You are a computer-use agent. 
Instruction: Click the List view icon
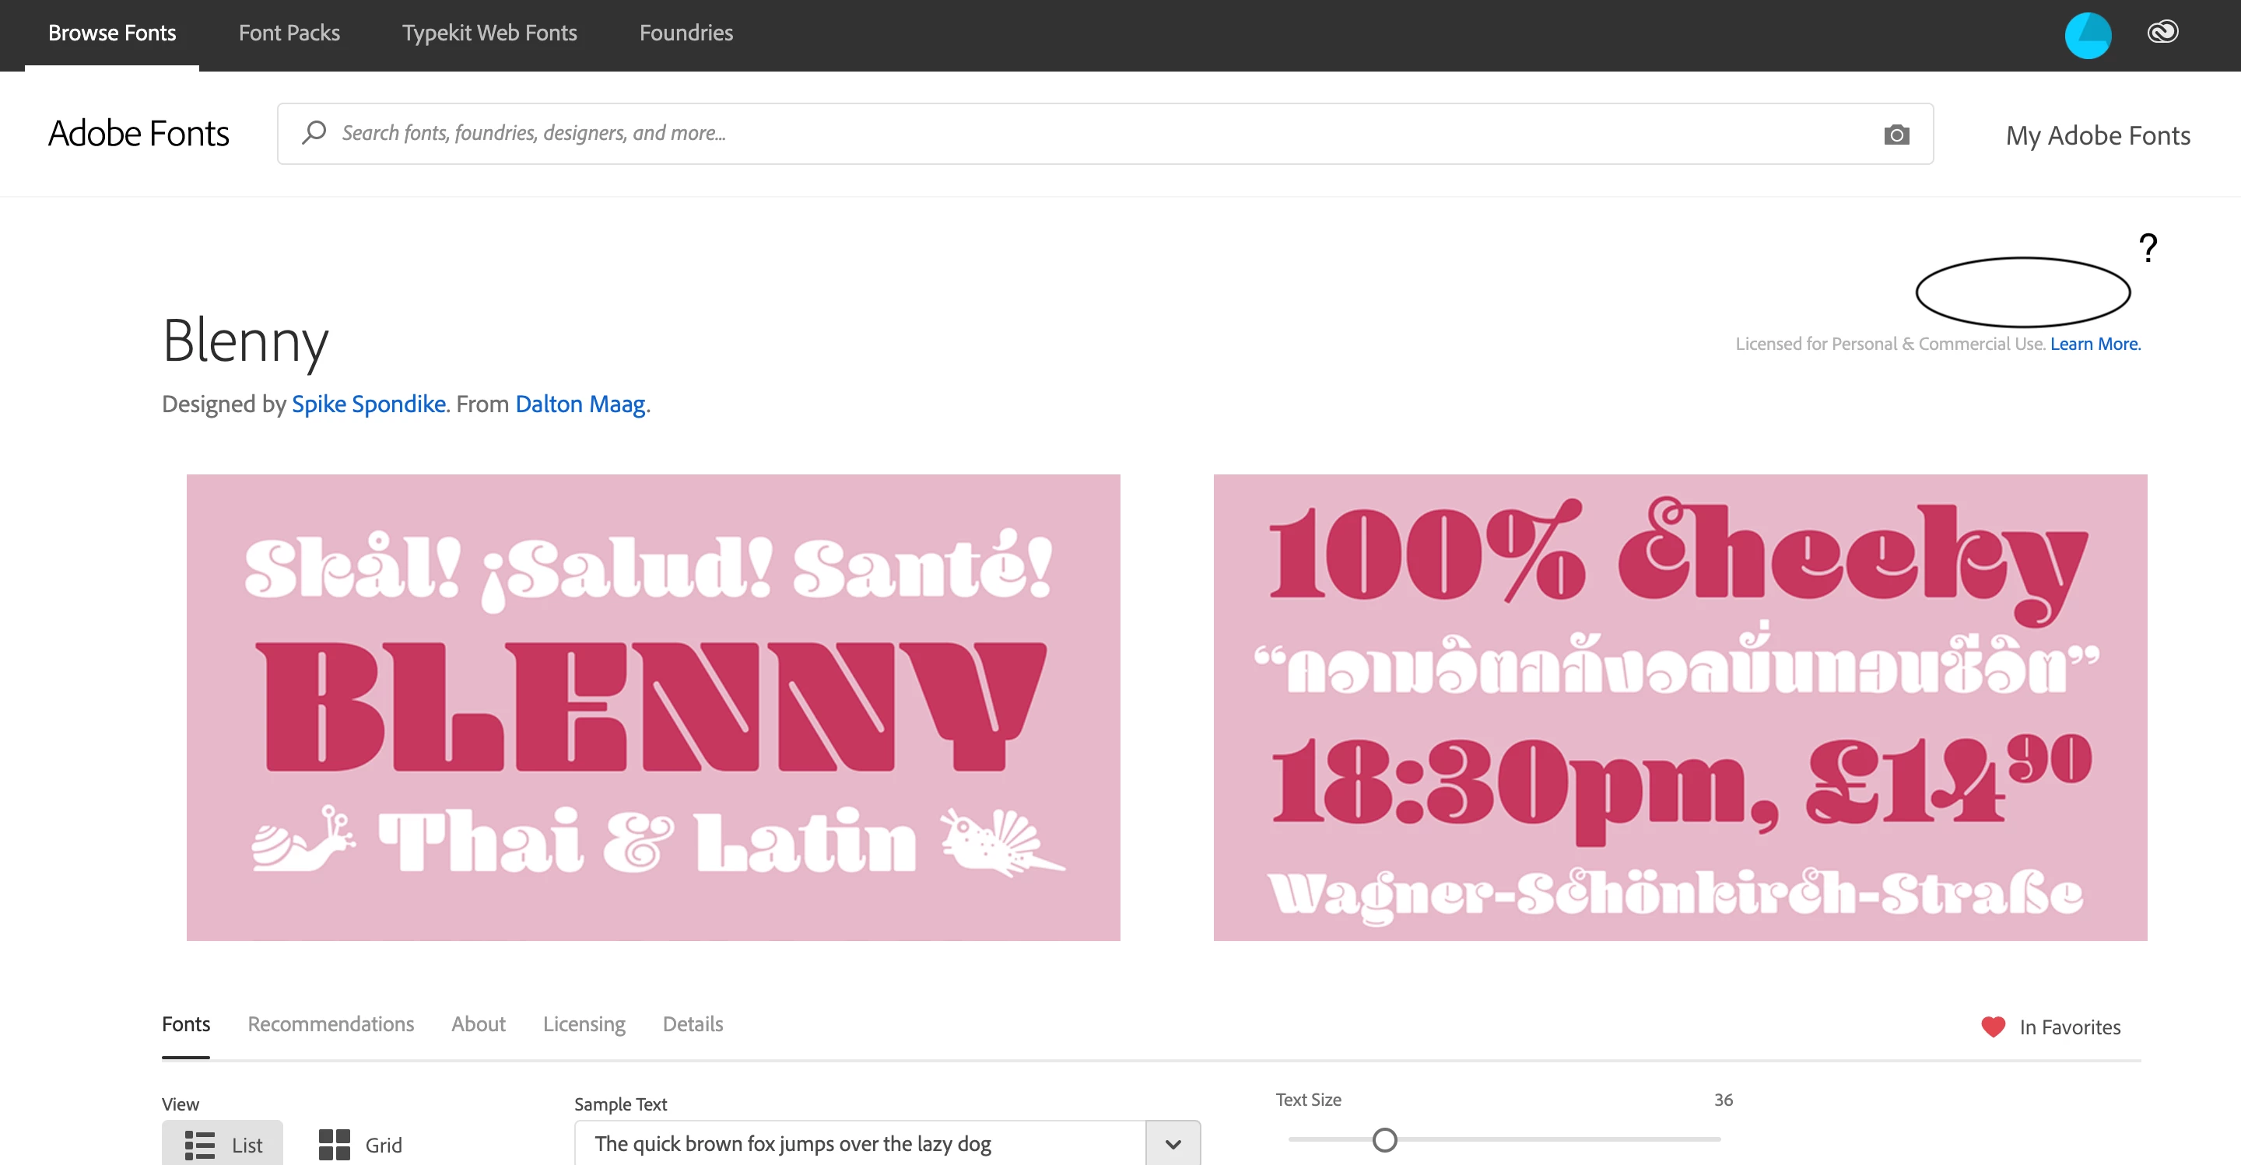200,1145
